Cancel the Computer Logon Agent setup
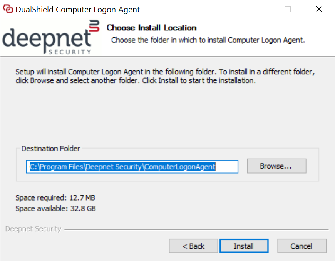Image resolution: width=335 pixels, height=261 pixels. coord(301,246)
